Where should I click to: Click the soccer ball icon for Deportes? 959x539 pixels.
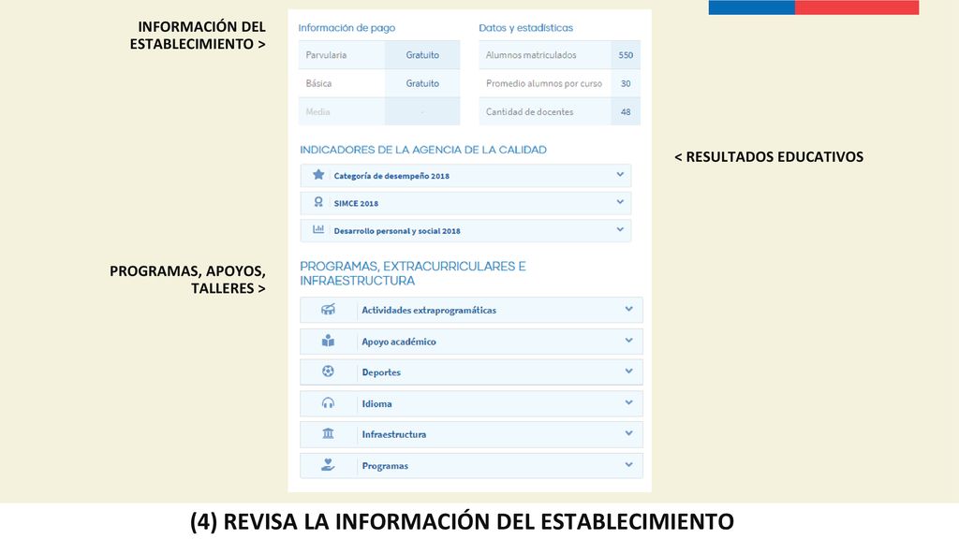pyautogui.click(x=328, y=371)
